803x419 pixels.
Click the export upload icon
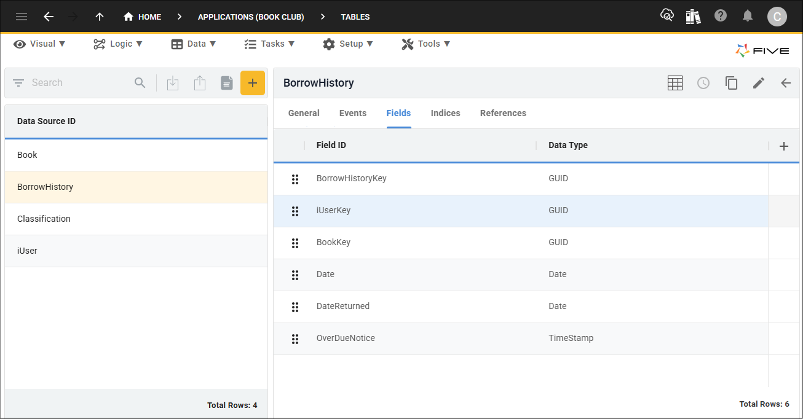pos(200,83)
